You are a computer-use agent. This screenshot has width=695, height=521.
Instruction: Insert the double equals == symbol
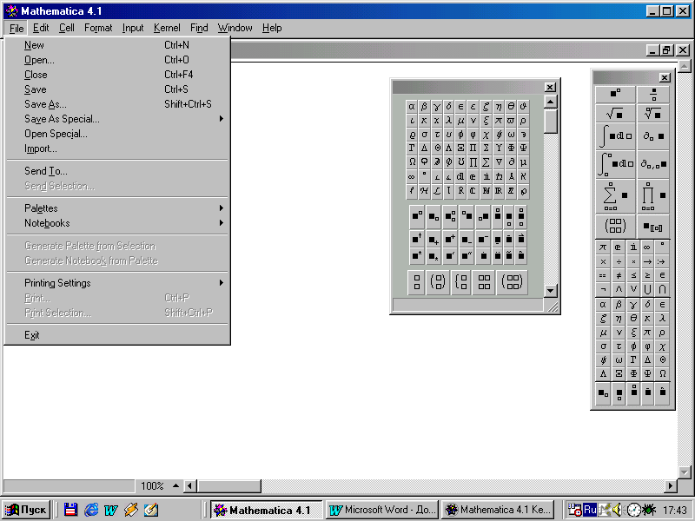(x=603, y=275)
